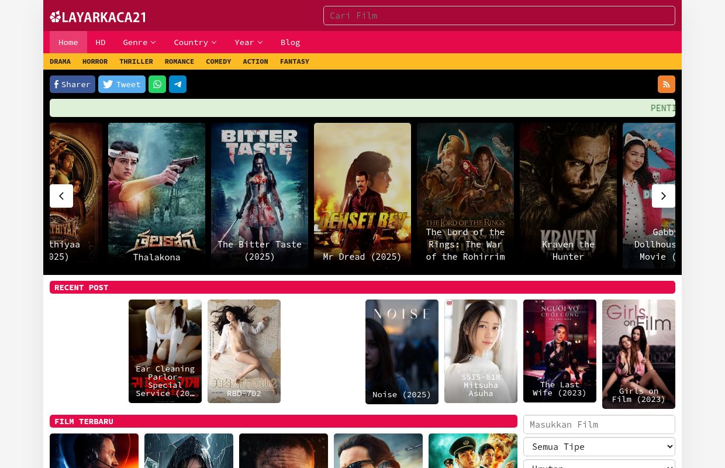Expand the Genre dropdown menu
Image resolution: width=725 pixels, height=468 pixels.
tap(139, 42)
